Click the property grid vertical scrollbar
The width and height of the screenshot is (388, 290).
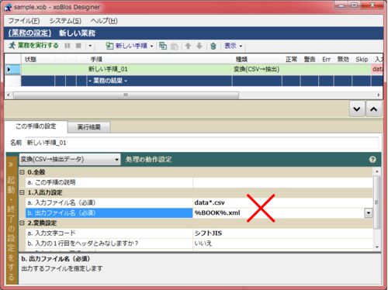377,202
